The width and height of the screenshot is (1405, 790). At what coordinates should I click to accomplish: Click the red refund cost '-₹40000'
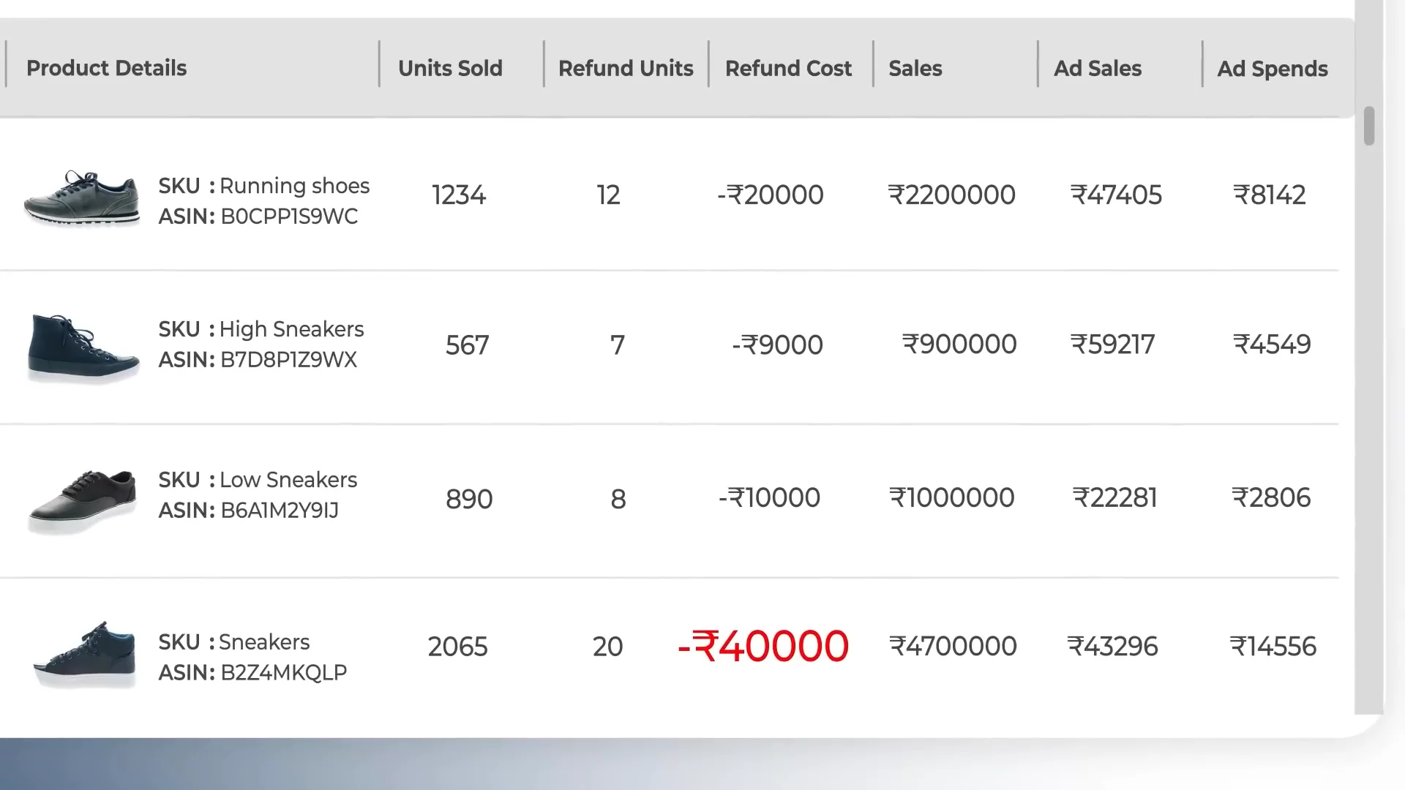[763, 647]
